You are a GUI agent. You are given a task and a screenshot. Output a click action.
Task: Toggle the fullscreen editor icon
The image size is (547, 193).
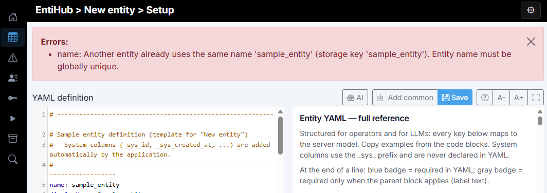point(536,98)
